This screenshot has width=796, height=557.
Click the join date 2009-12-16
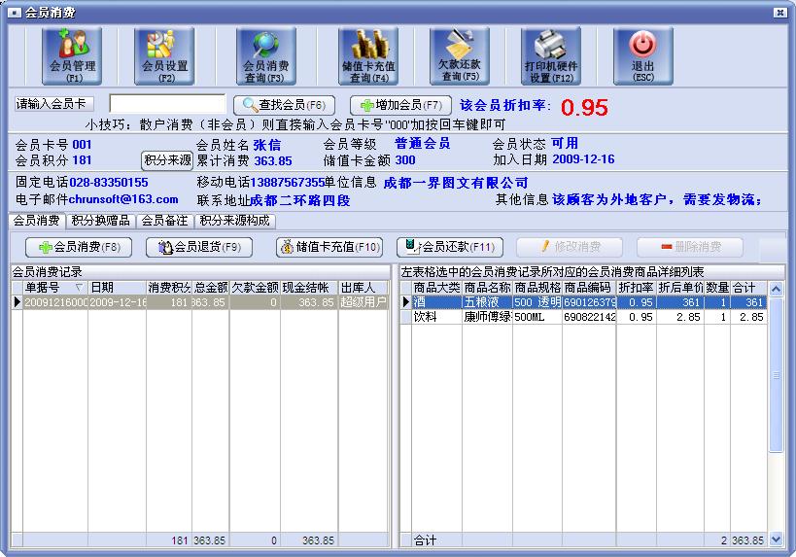pos(583,159)
